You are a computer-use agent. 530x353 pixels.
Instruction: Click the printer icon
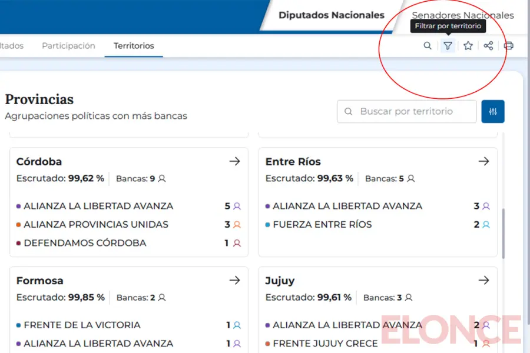click(509, 46)
